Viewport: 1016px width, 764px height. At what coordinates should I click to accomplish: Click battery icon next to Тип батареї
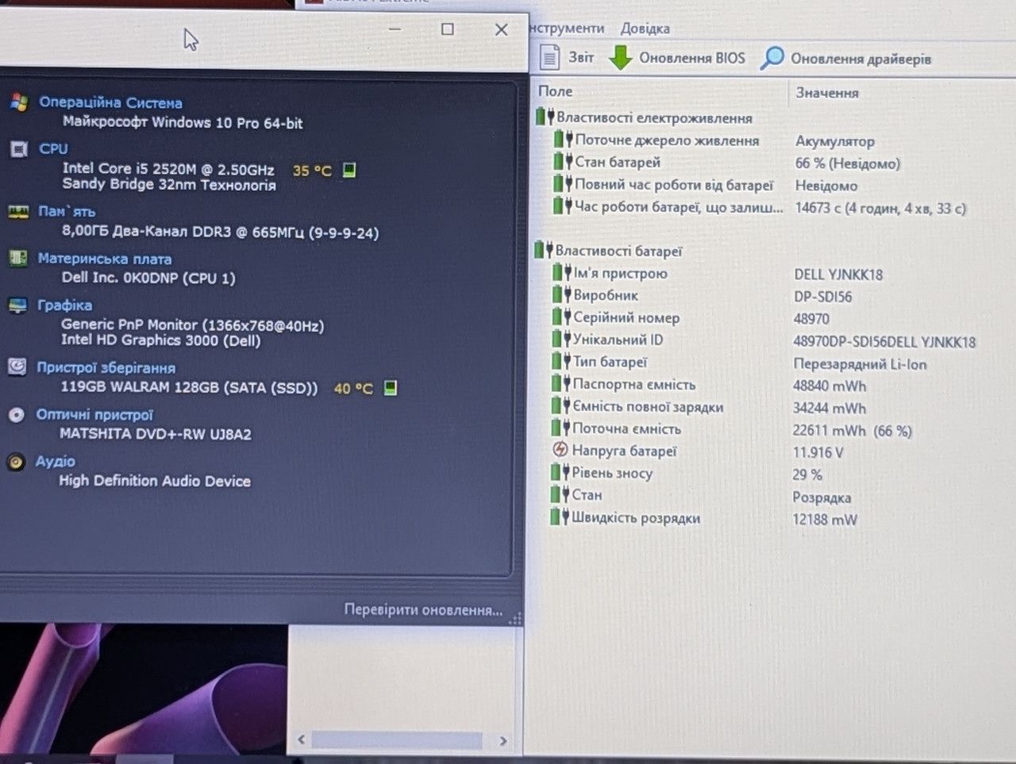coord(562,361)
